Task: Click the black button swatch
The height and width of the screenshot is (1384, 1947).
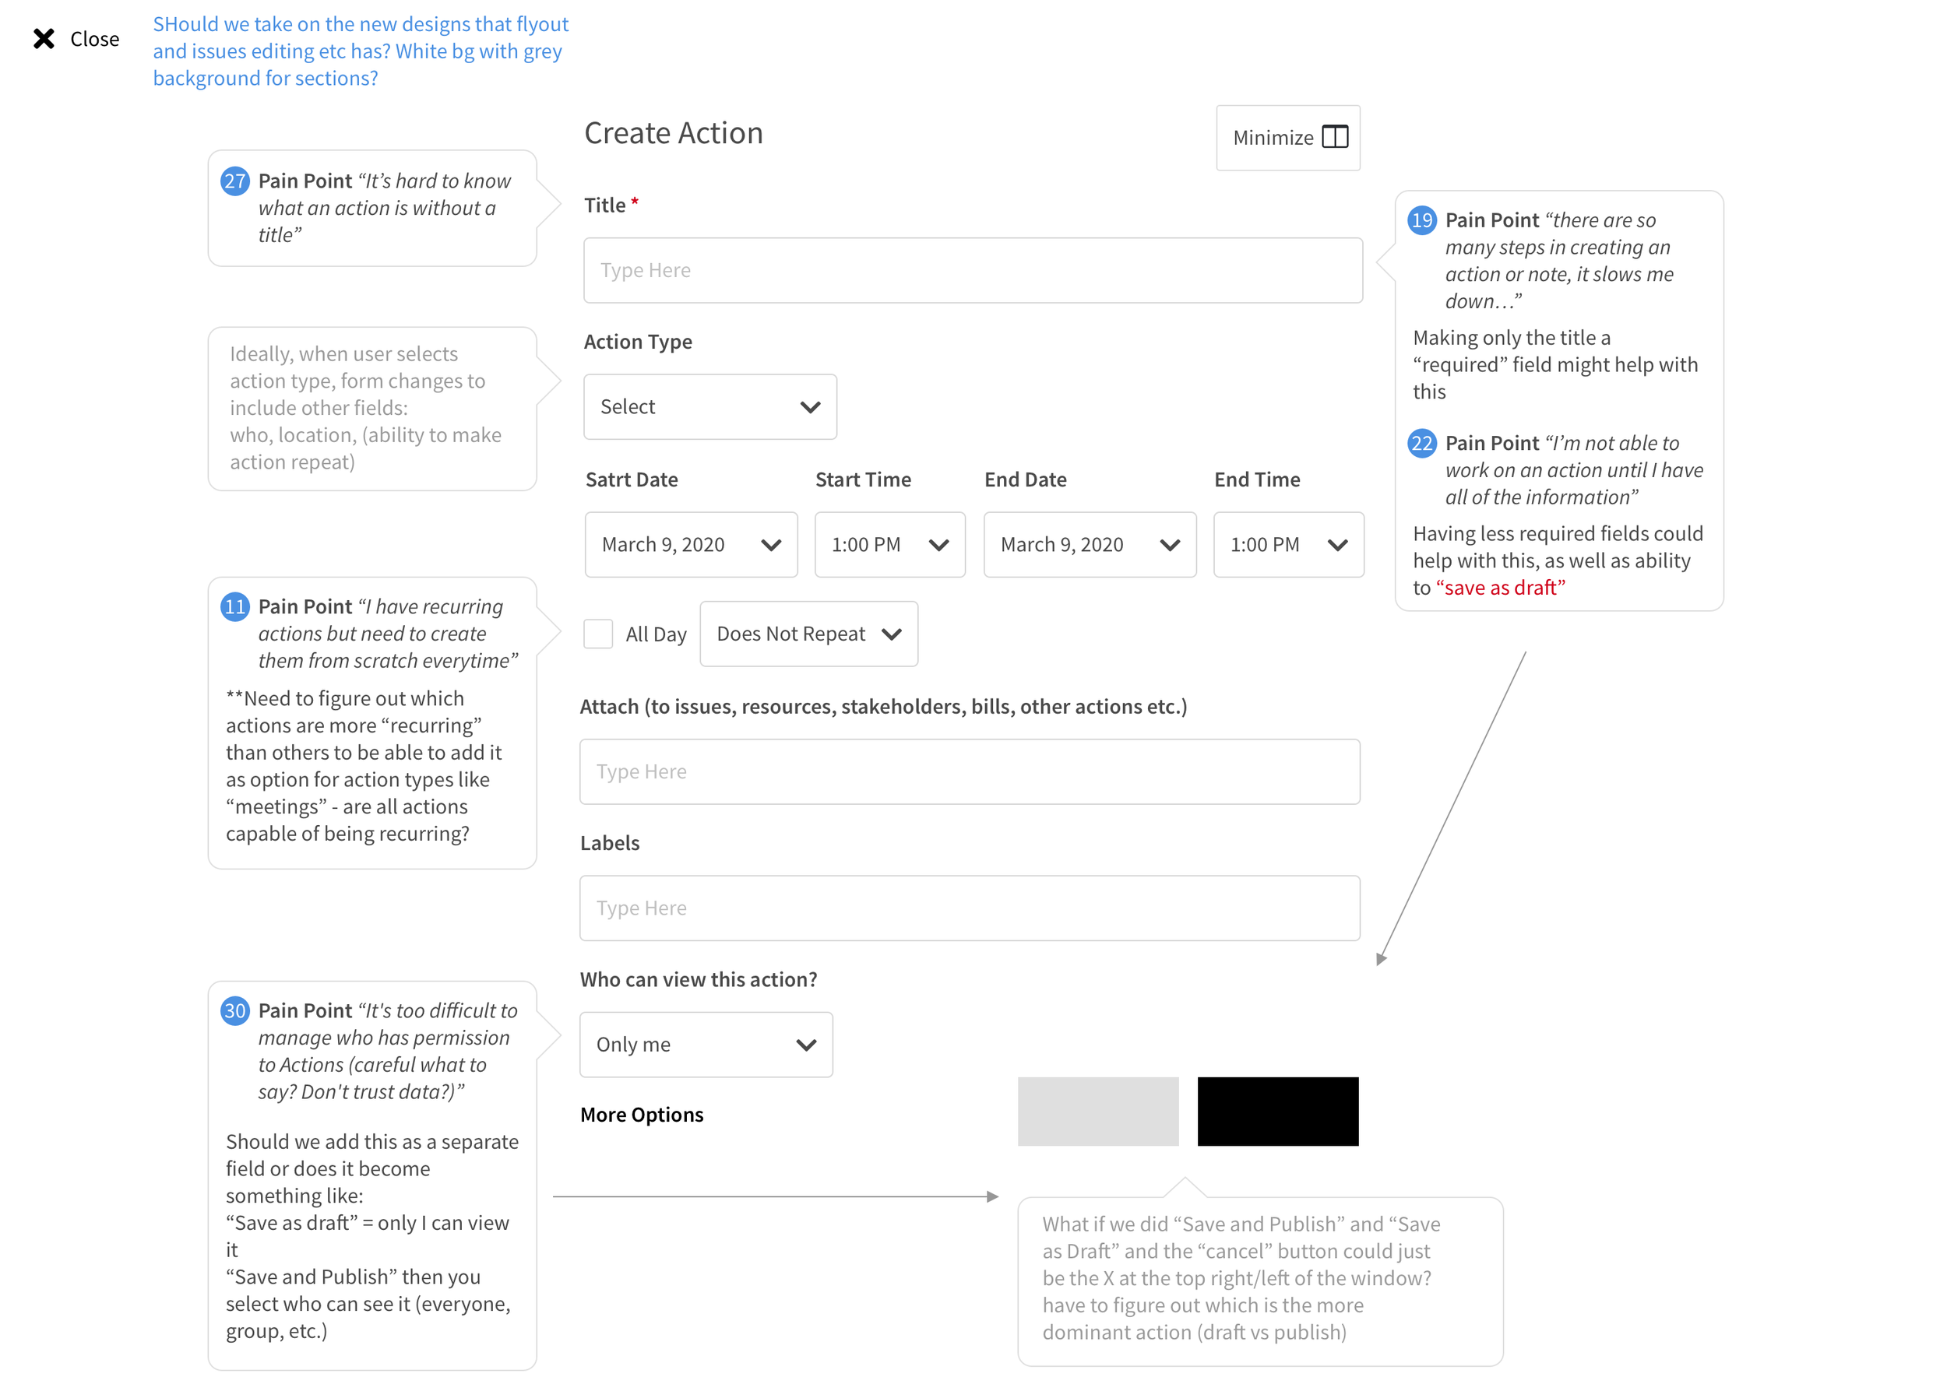Action: coord(1277,1112)
